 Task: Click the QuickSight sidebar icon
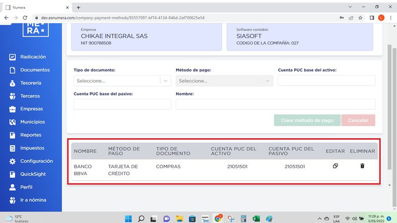tap(12, 174)
